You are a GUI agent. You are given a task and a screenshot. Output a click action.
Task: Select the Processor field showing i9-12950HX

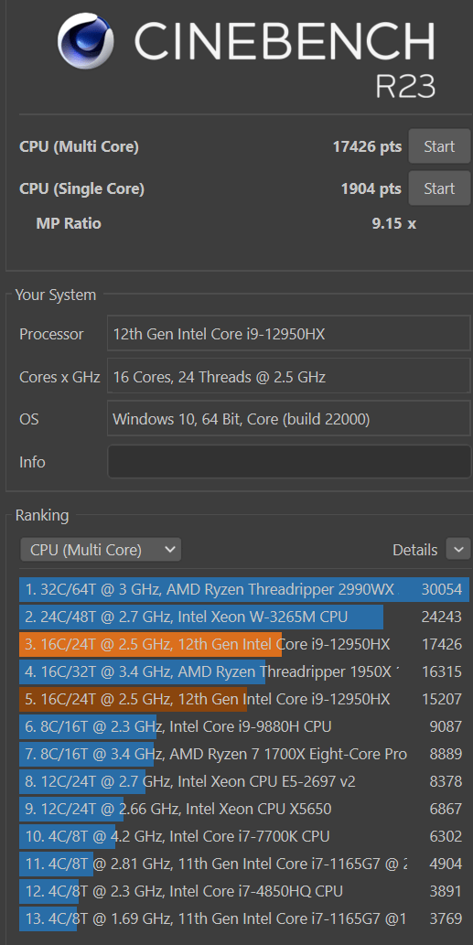[289, 333]
